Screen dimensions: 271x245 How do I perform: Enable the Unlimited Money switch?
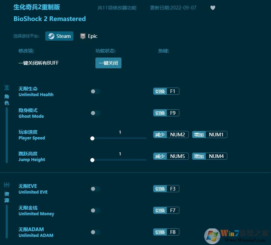point(95,210)
